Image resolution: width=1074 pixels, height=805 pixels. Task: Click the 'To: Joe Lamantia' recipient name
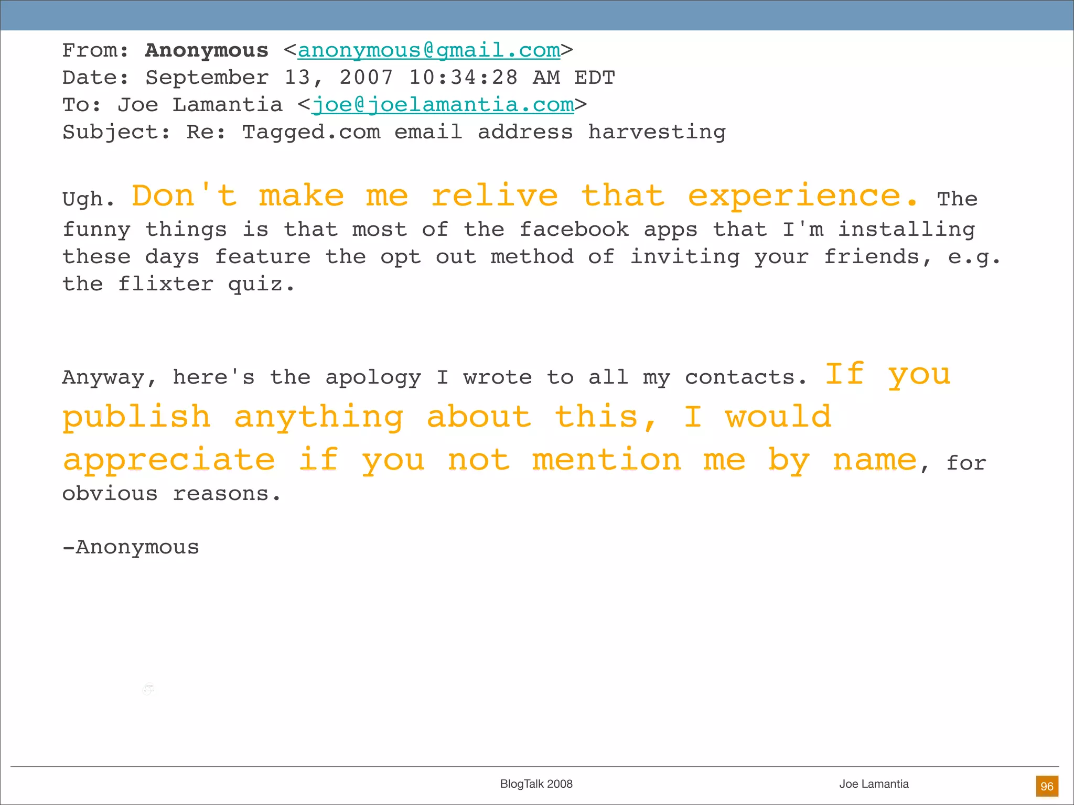[x=199, y=105]
